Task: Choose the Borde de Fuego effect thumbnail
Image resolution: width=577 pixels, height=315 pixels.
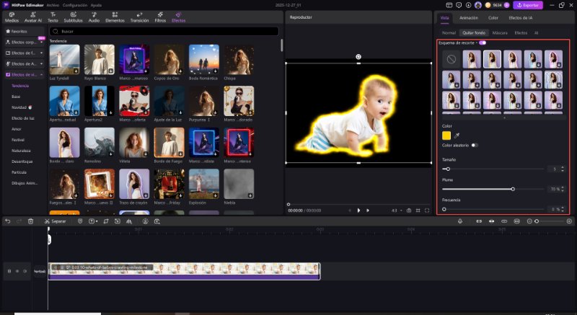Action: click(169, 143)
